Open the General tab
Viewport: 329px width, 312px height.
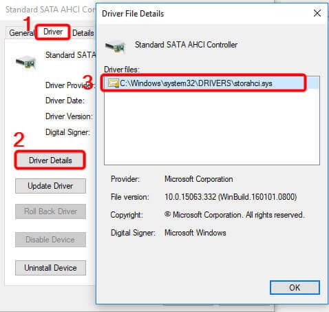(21, 33)
